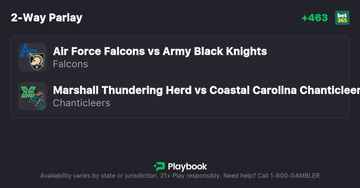
Task: Click the Army Black Knights crest logo
Action: tap(37, 61)
